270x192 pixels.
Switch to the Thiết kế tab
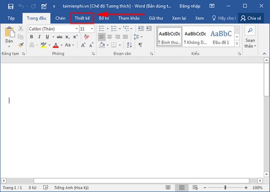82,18
